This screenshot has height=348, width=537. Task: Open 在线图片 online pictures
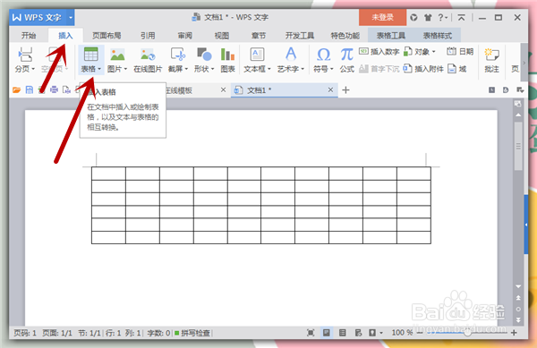[x=148, y=60]
